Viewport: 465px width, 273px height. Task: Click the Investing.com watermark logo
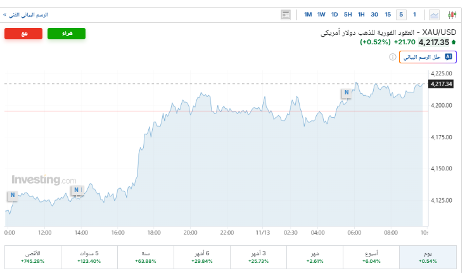44,180
